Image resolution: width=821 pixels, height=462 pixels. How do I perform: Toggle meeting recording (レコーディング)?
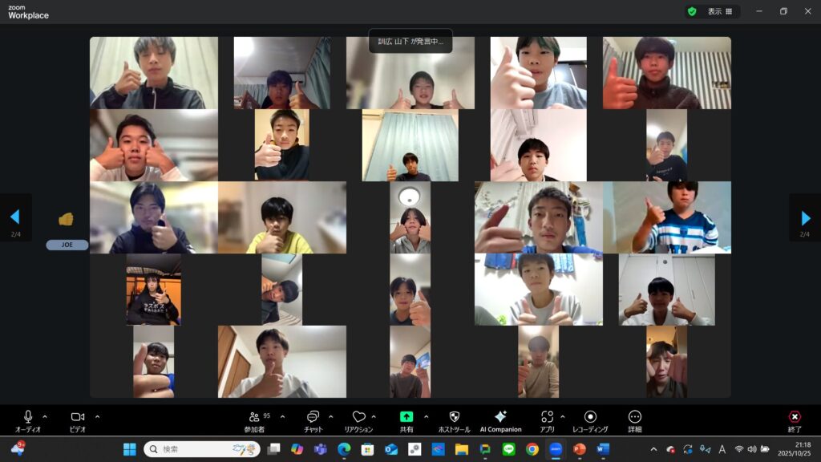click(x=590, y=417)
